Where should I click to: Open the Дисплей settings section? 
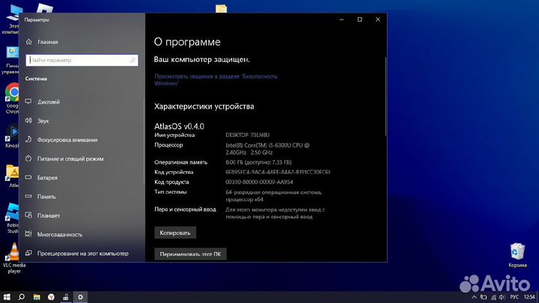click(49, 102)
